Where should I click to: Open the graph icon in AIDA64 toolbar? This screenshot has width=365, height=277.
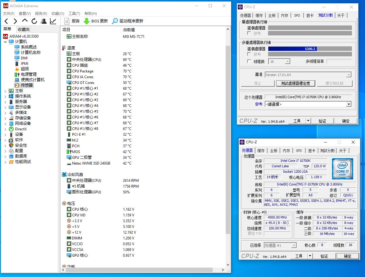pyautogui.click(x=53, y=21)
